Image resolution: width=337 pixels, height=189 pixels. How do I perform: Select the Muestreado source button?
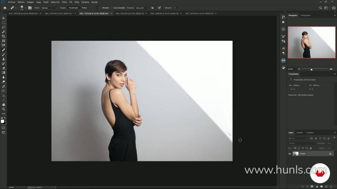[73, 8]
